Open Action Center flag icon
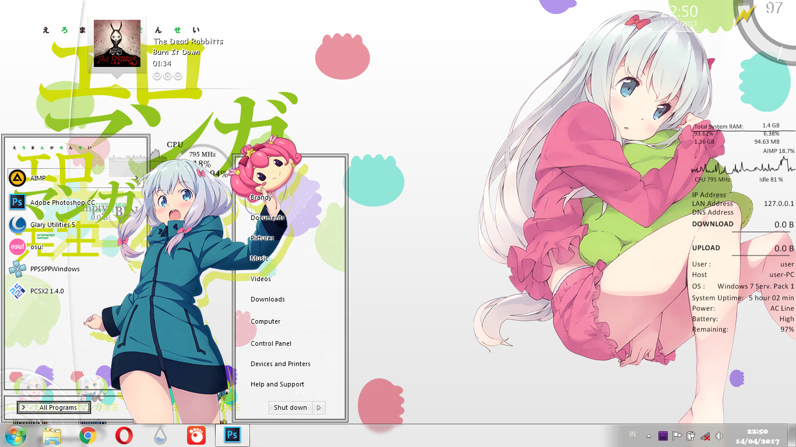Image resolution: width=796 pixels, height=447 pixels. tap(677, 435)
